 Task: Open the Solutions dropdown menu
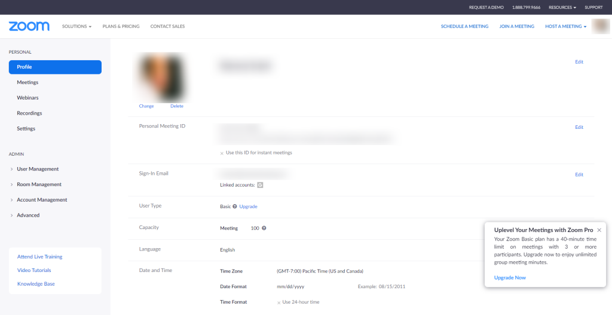pyautogui.click(x=76, y=26)
